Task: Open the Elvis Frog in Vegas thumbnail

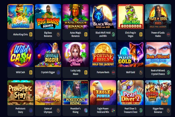Action: [x=130, y=17]
